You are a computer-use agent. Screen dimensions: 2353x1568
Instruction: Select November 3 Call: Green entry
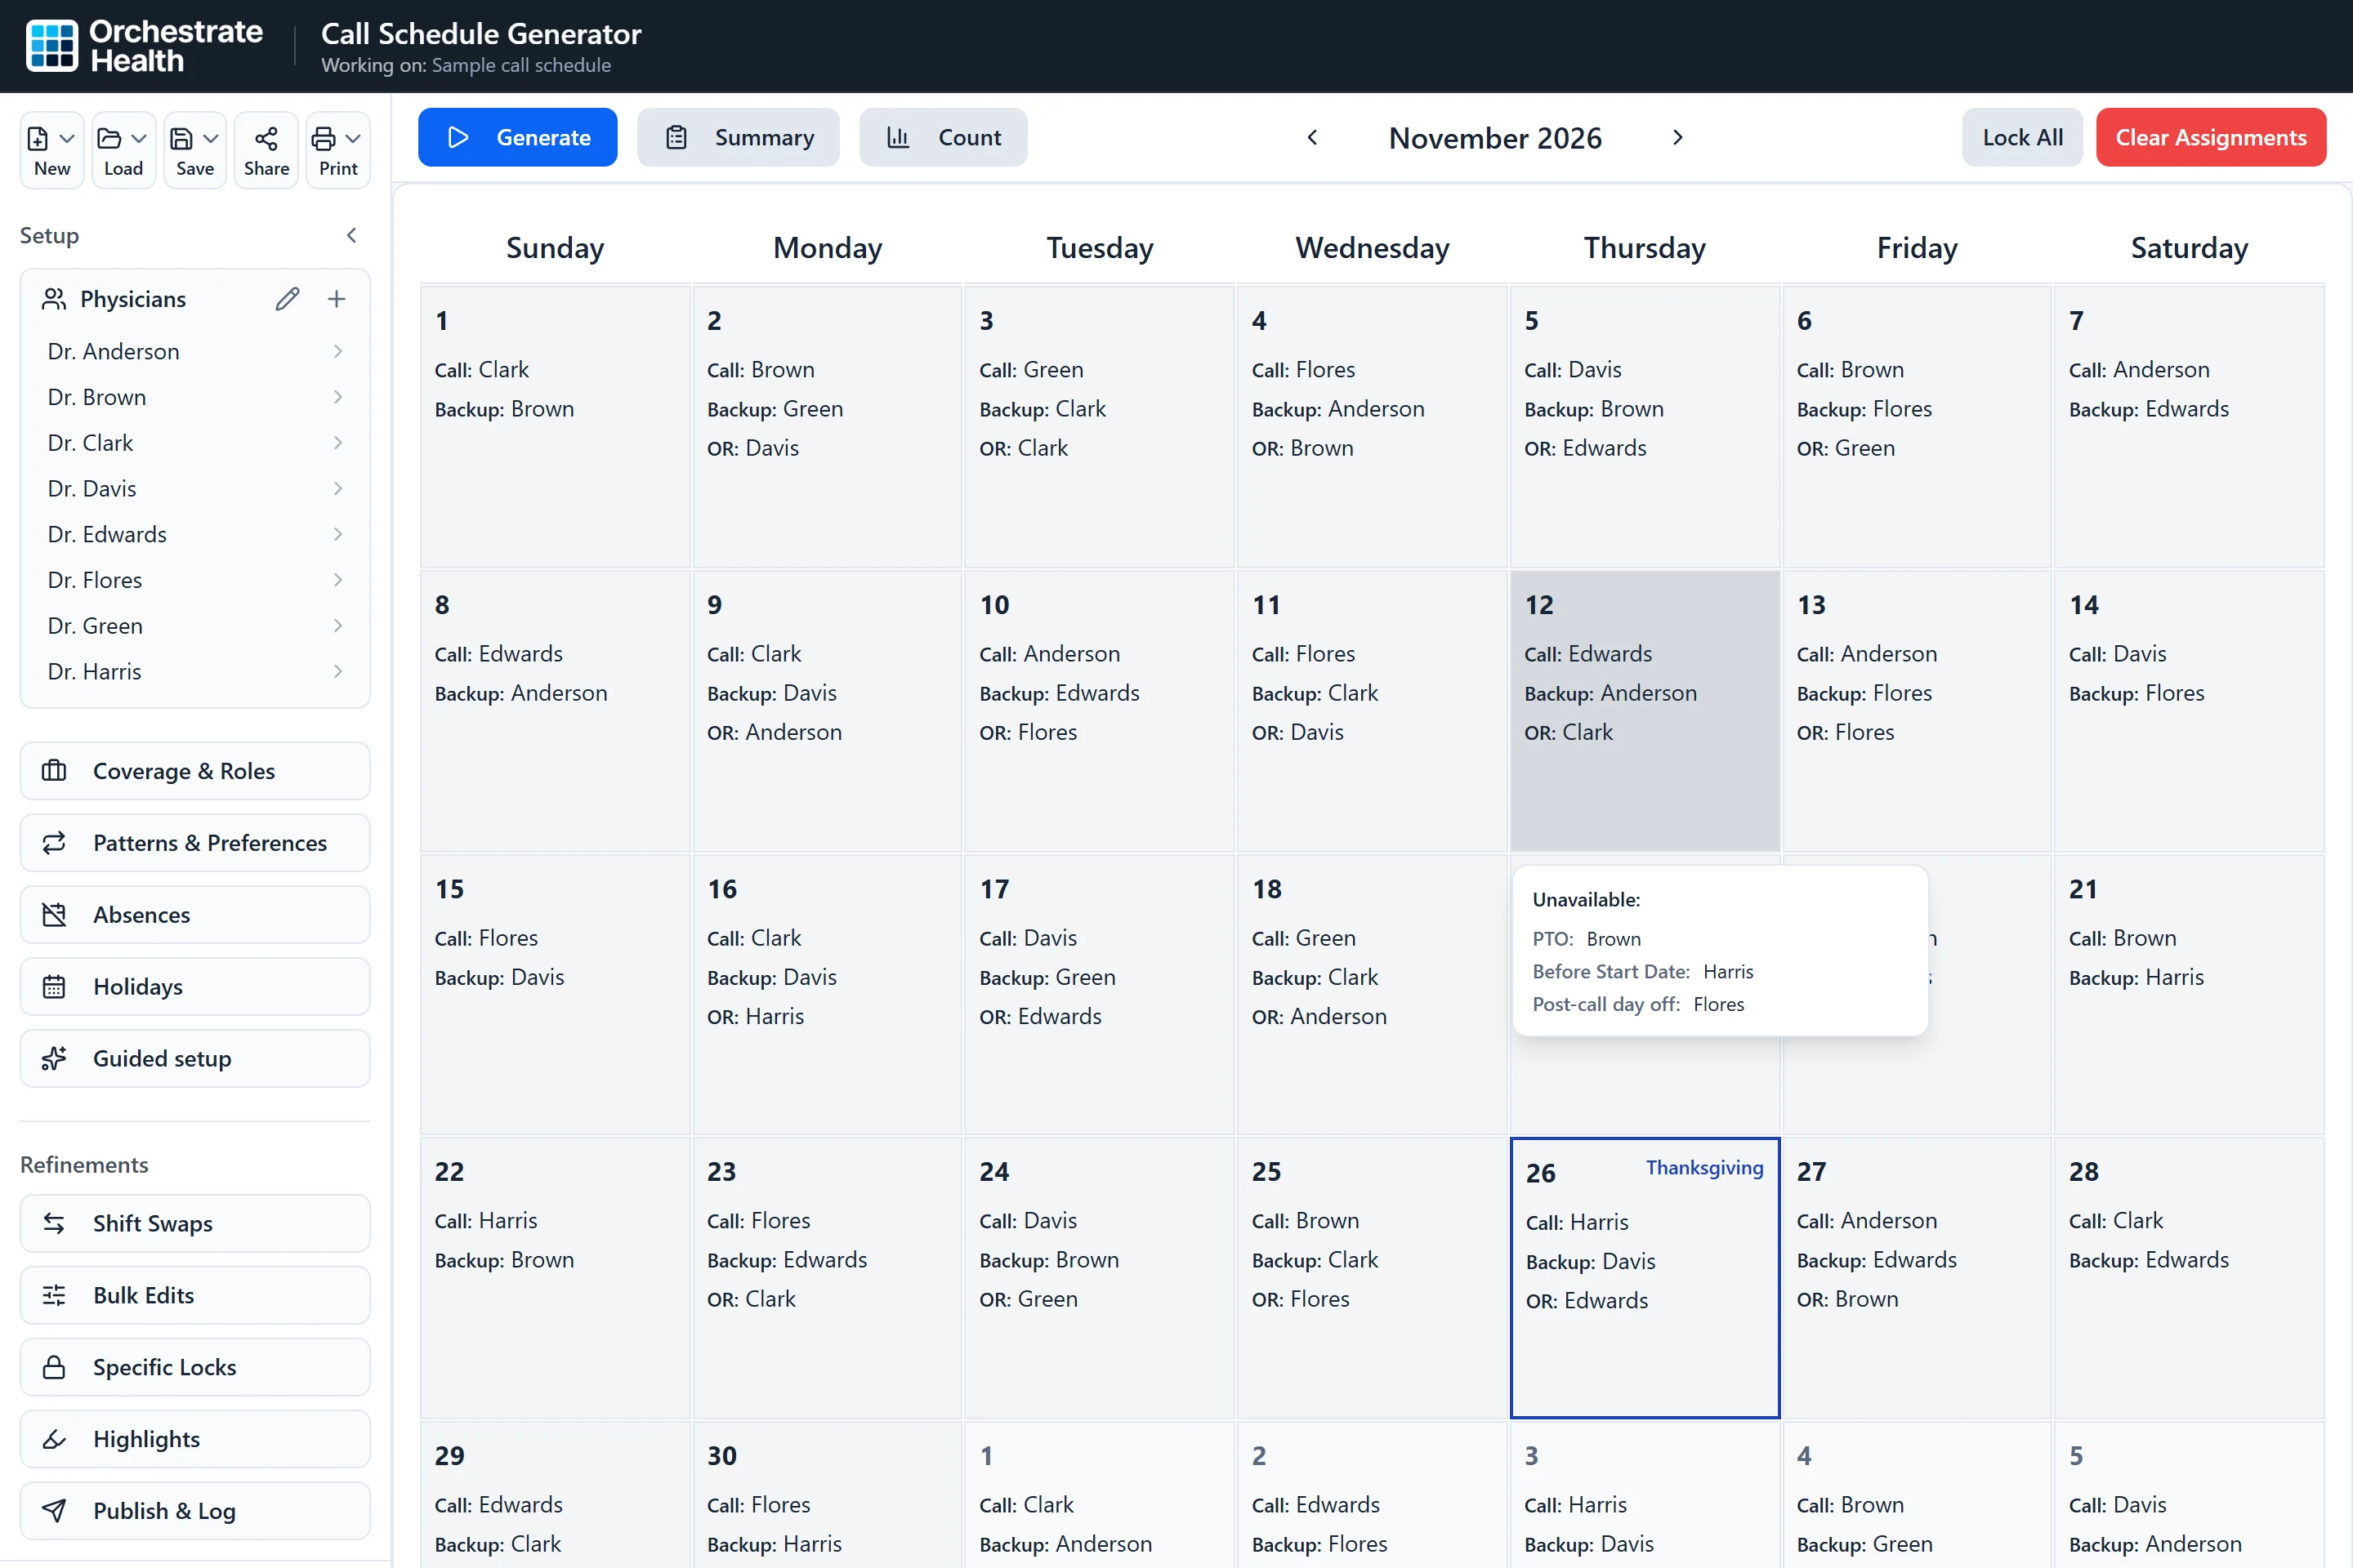click(x=1030, y=370)
